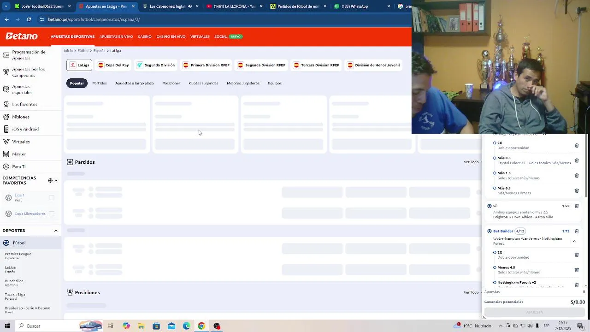Image resolution: width=590 pixels, height=332 pixels.
Task: Select the Cuotas sugeridas tab
Action: pyautogui.click(x=203, y=83)
